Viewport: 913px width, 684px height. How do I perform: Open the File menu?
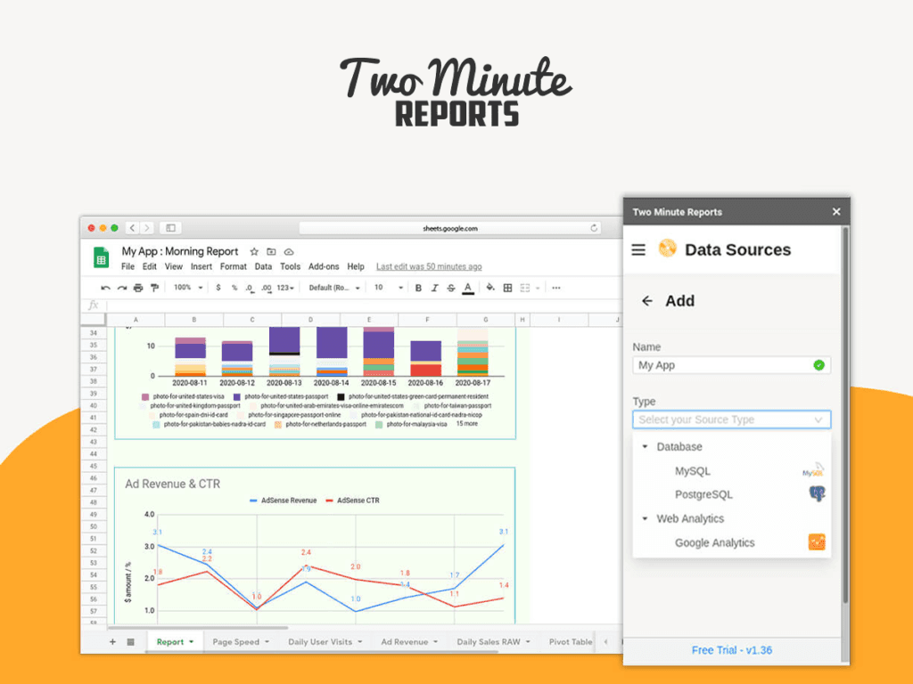127,267
